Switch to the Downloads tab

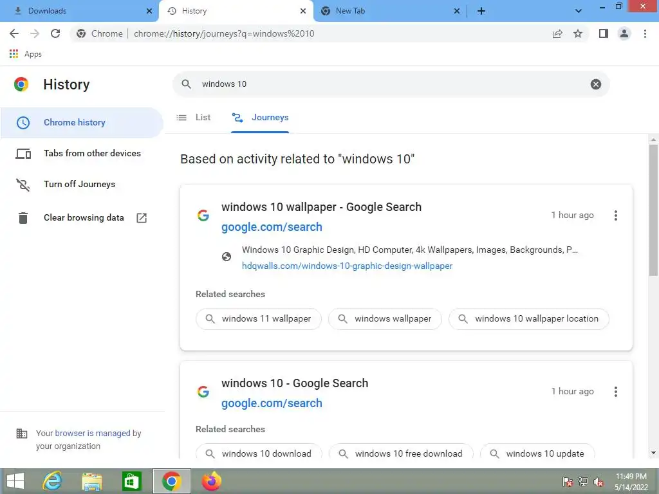[x=79, y=11]
